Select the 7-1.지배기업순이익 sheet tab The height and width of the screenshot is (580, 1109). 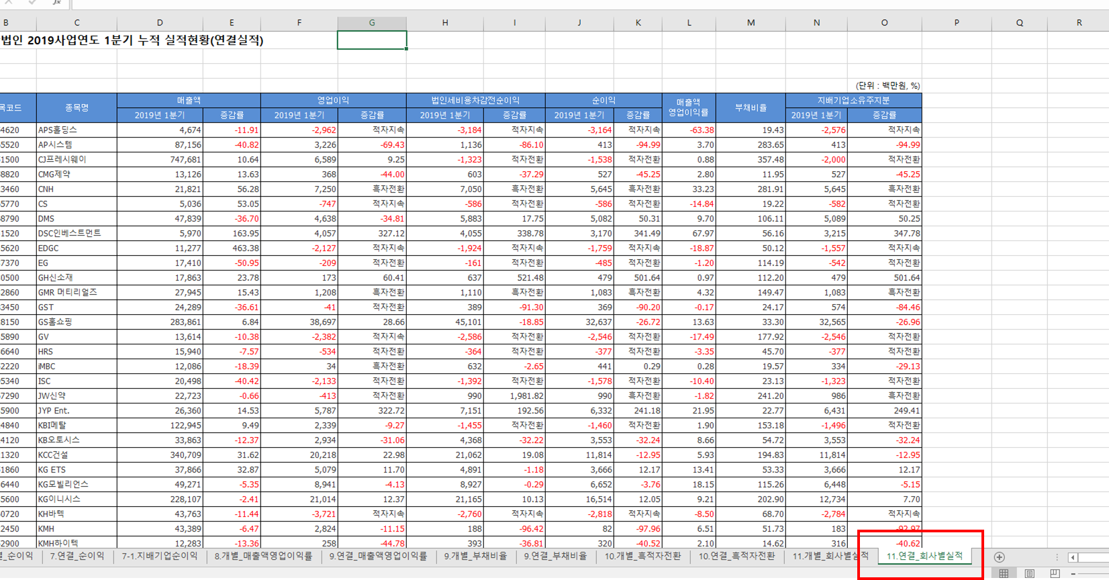click(x=159, y=556)
